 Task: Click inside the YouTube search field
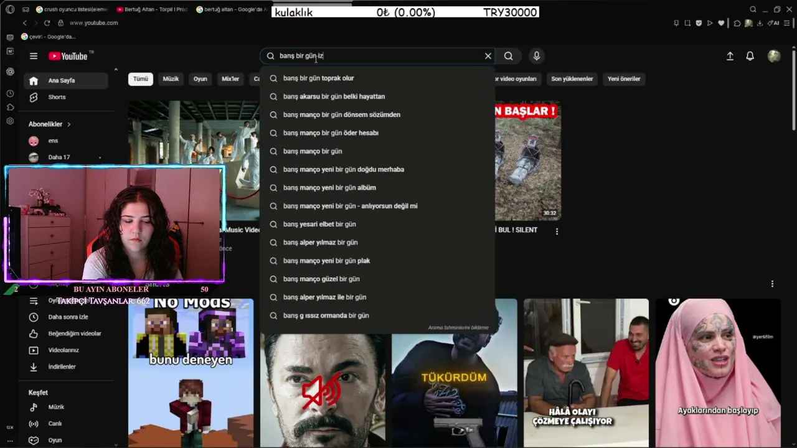click(377, 56)
